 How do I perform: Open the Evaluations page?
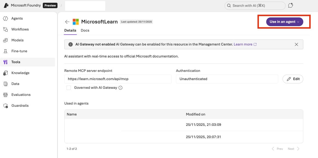[21, 95]
